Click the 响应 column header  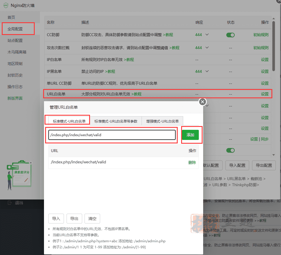[x=199, y=22]
